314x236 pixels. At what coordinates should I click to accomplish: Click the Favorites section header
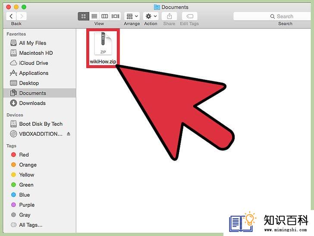coord(16,34)
